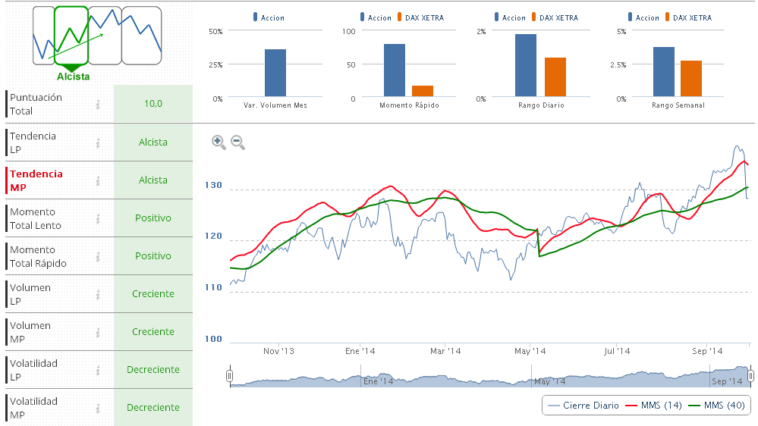Show info for Volumen LP
758x426 pixels.
98,294
